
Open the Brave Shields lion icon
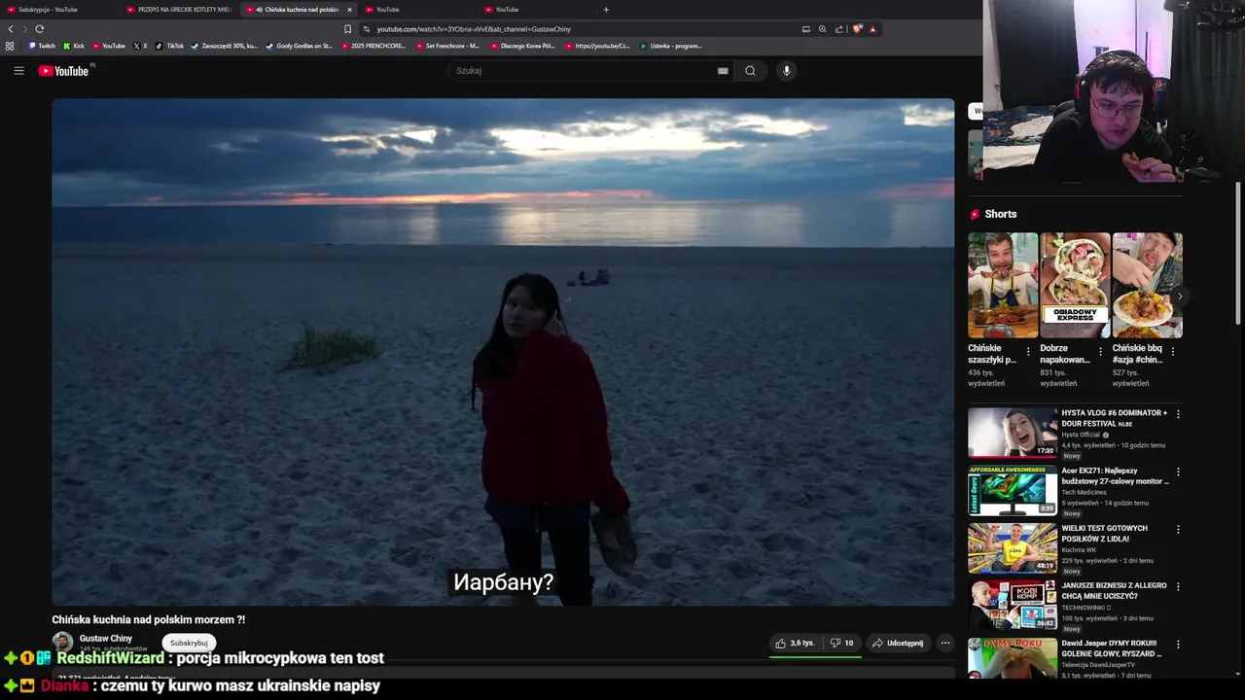[x=857, y=29]
